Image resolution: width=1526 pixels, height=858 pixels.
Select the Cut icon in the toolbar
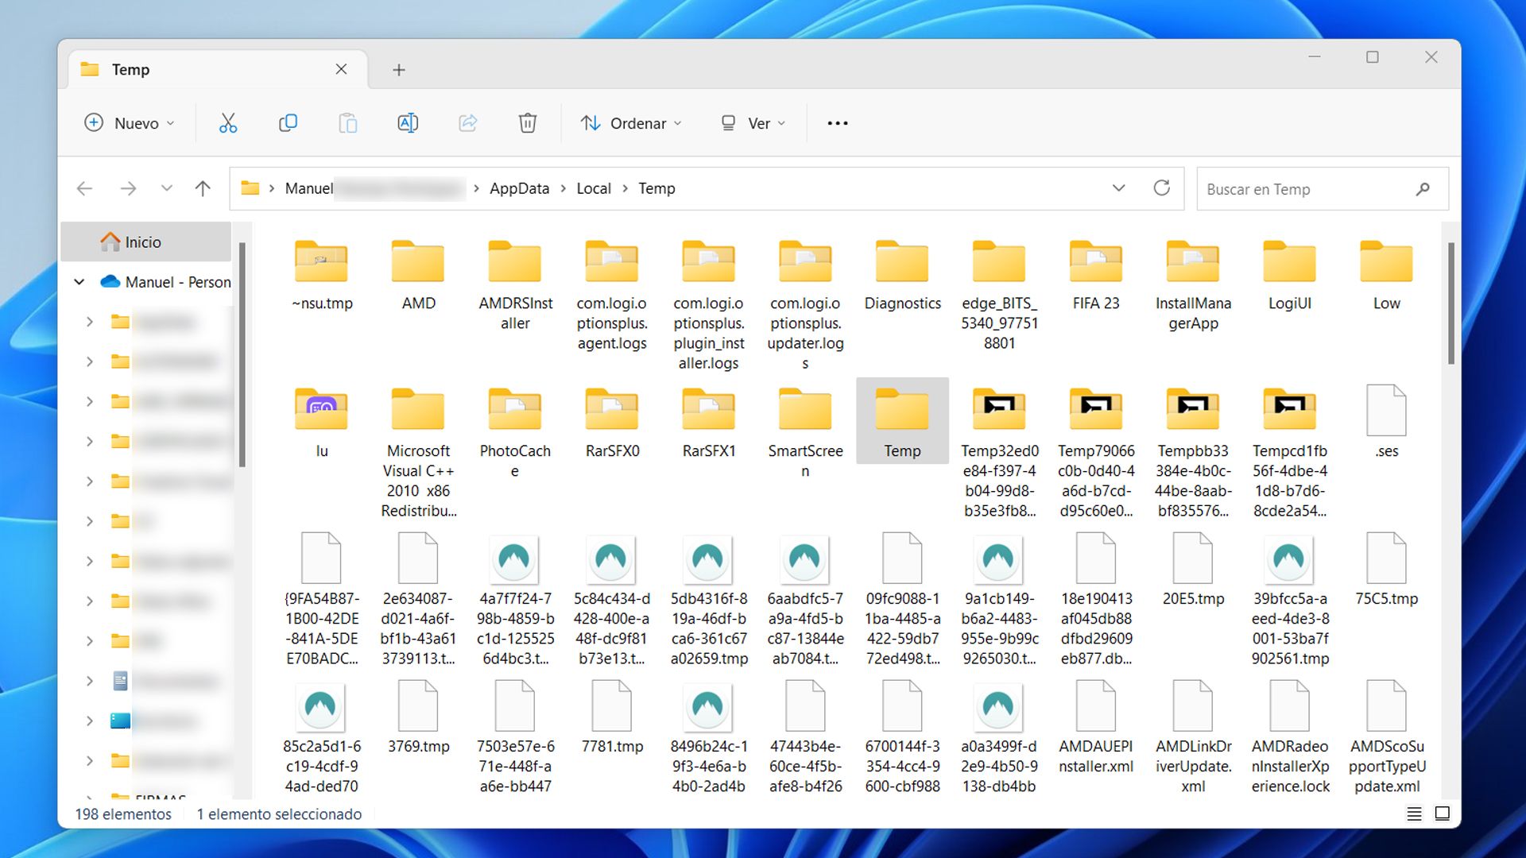point(228,123)
